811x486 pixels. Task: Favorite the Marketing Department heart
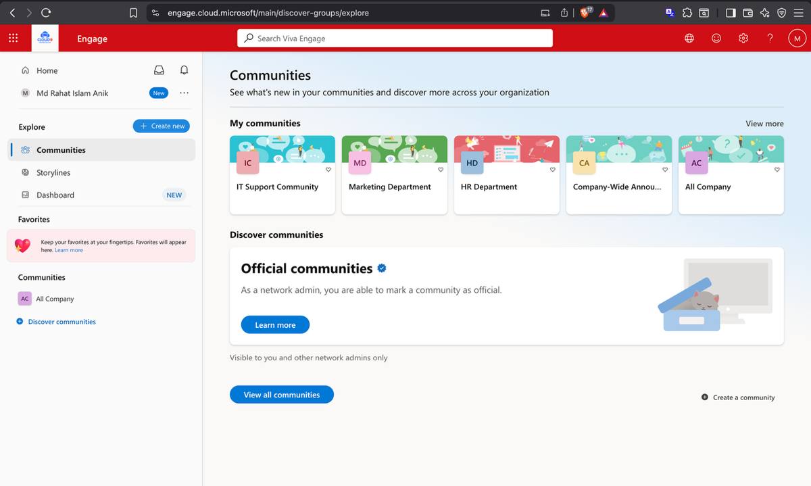[441, 170]
